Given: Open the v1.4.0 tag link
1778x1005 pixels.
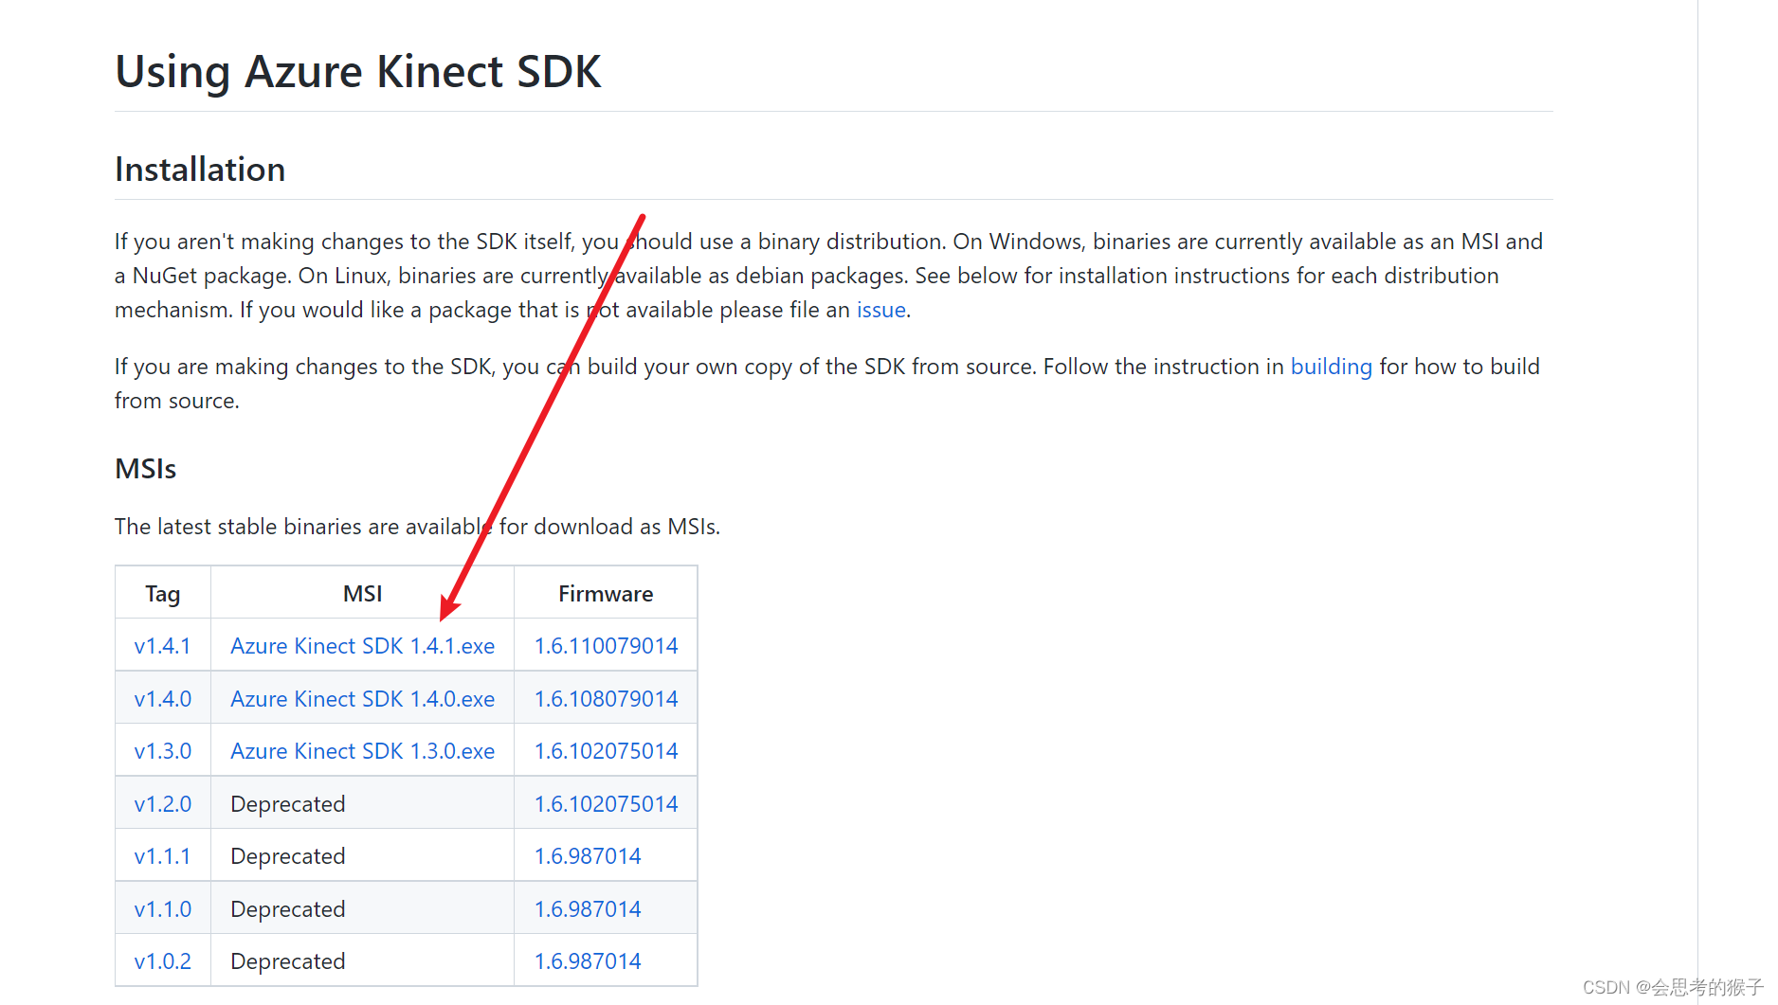Looking at the screenshot, I should (162, 698).
